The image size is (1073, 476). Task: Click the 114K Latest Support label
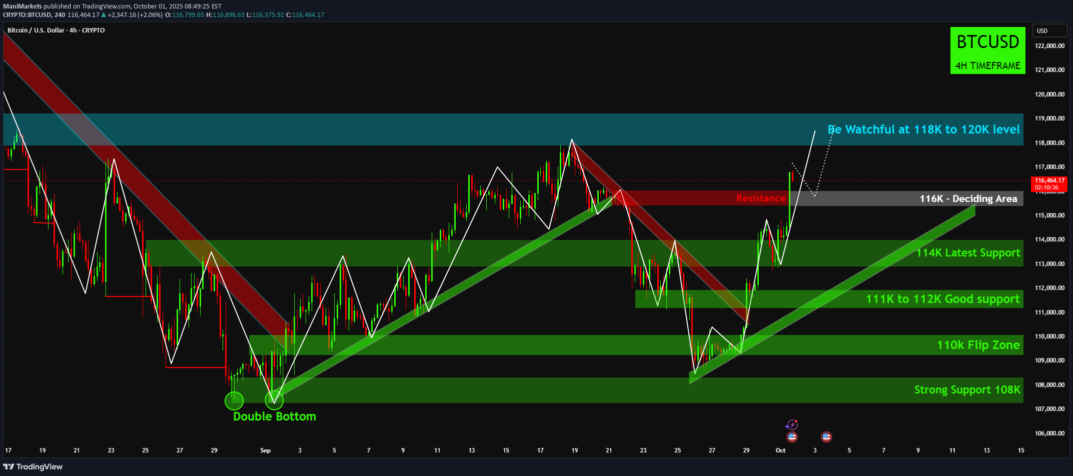(x=967, y=253)
